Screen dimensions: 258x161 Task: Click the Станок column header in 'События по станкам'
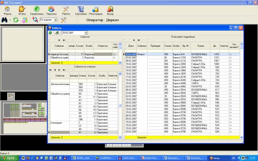83,76
